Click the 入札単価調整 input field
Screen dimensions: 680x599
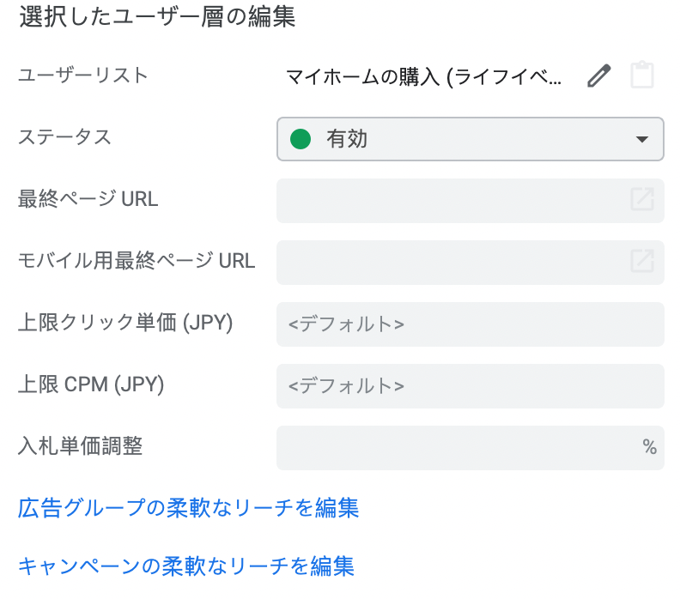pos(455,447)
